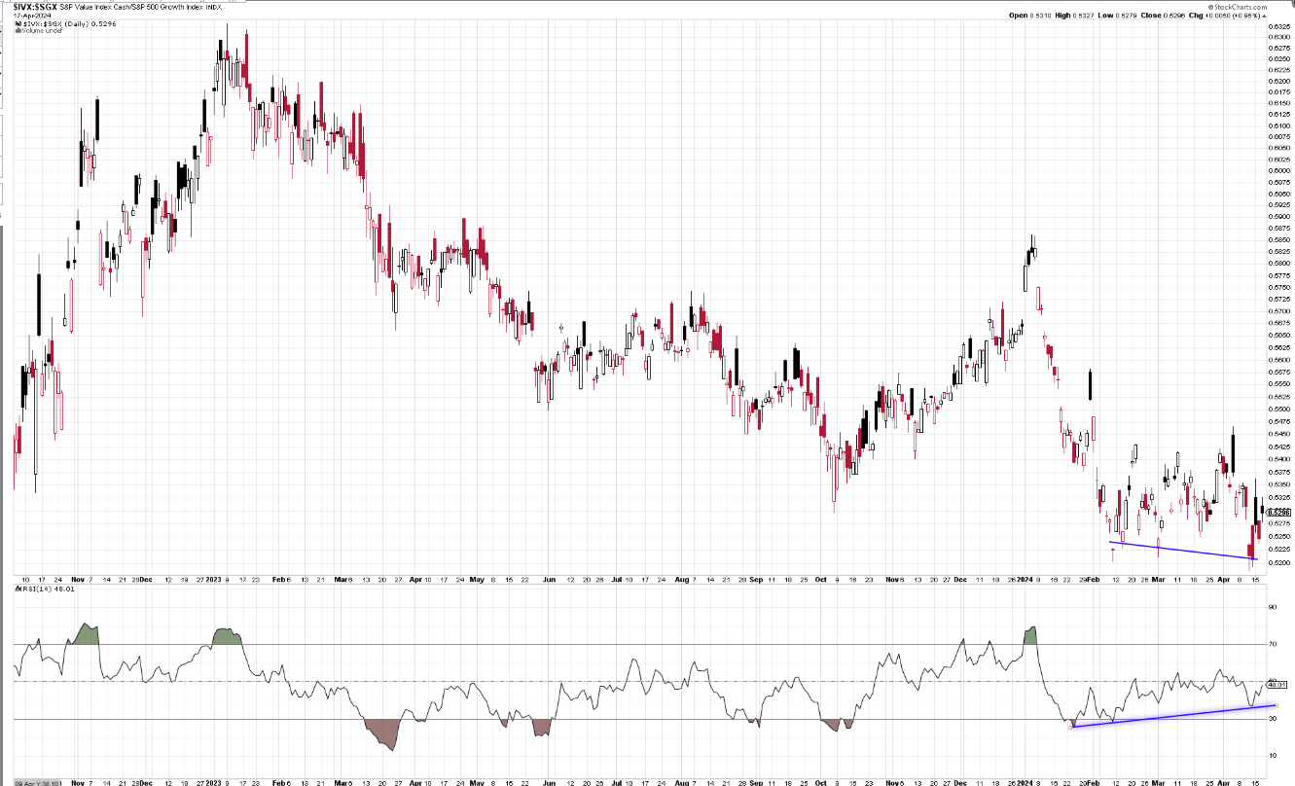Click the 17-Apr-2024 chart date
The height and width of the screenshot is (786, 1295).
tap(32, 16)
